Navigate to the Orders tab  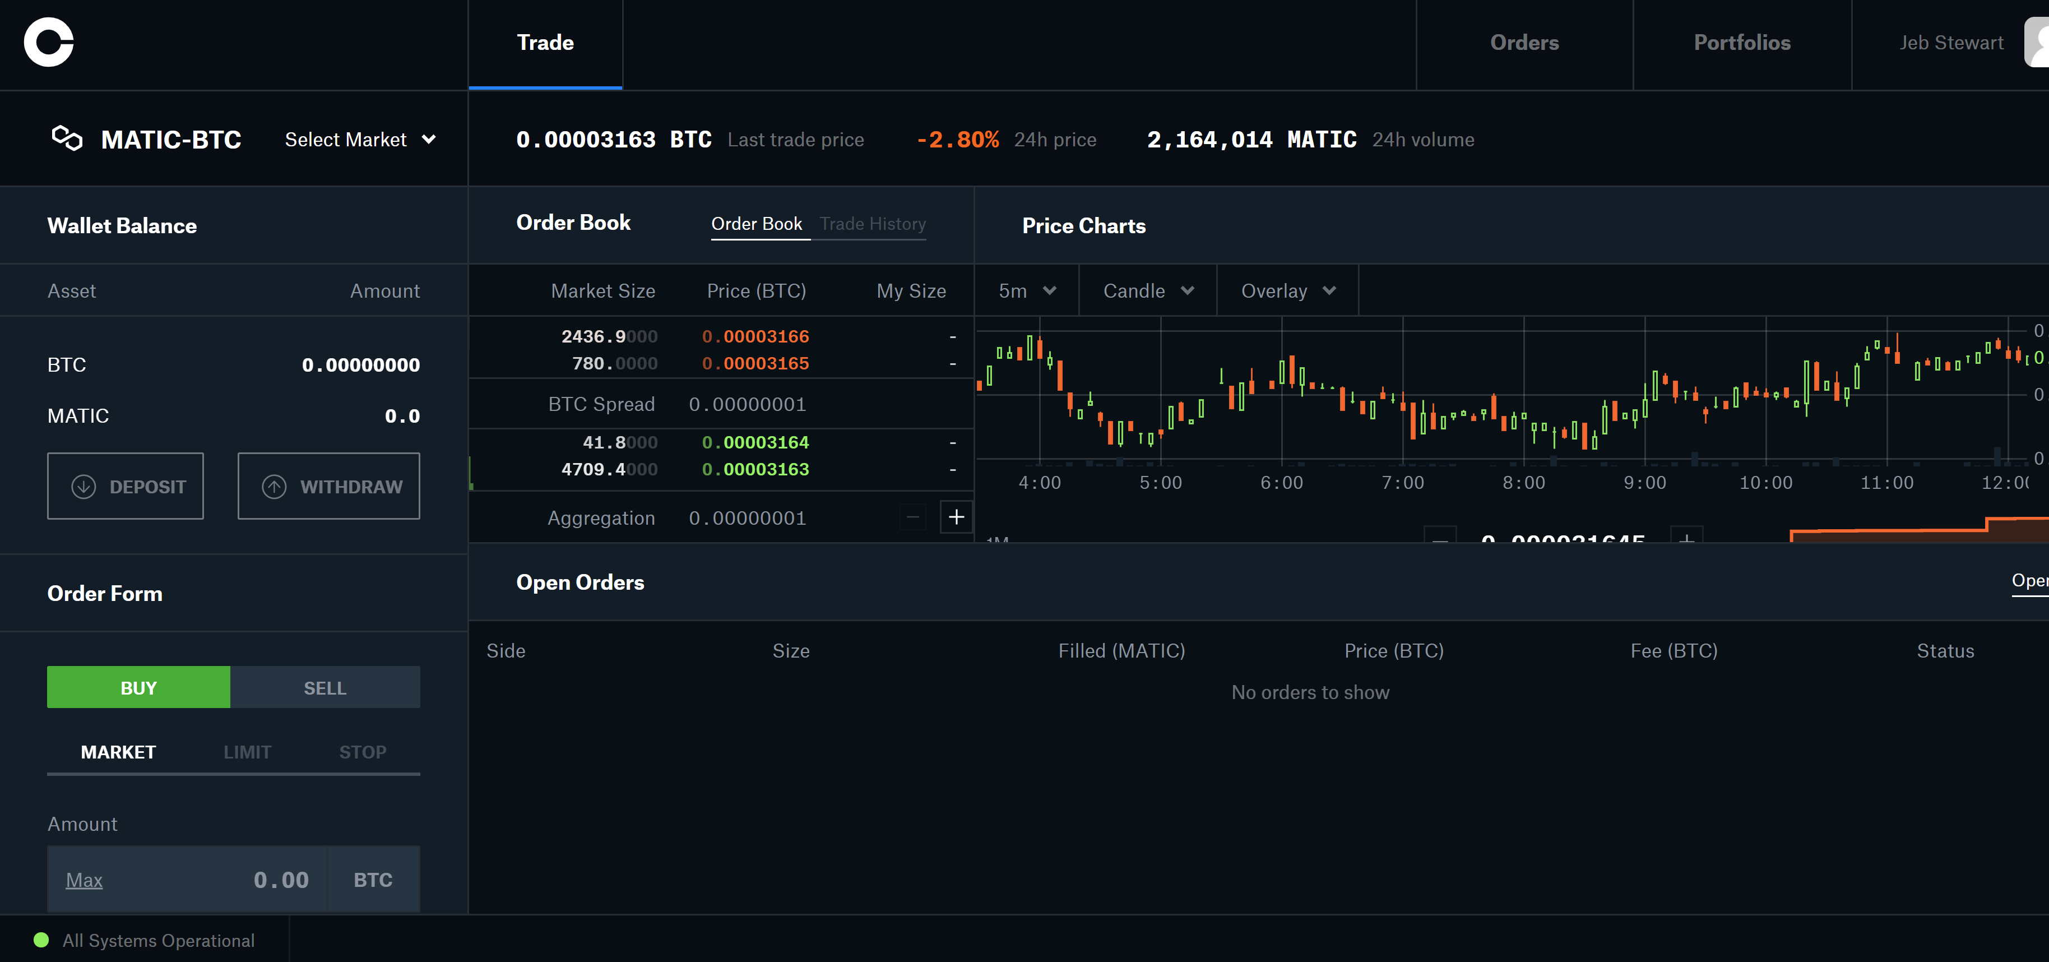click(1525, 43)
